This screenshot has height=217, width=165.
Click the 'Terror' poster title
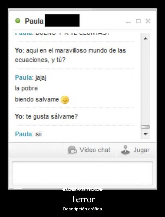pyautogui.click(x=83, y=199)
